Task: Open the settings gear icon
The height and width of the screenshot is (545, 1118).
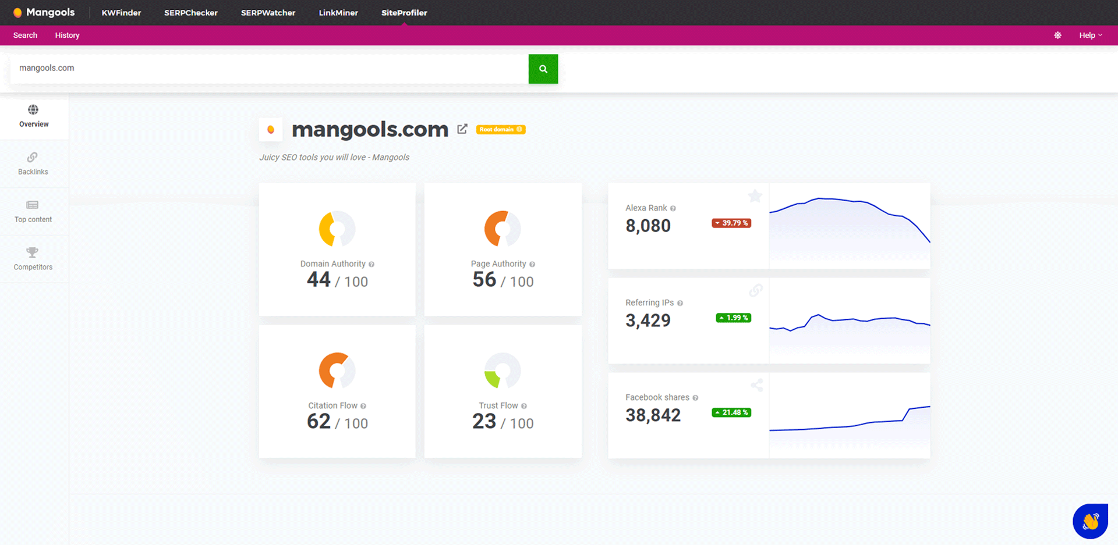Action: (1057, 35)
